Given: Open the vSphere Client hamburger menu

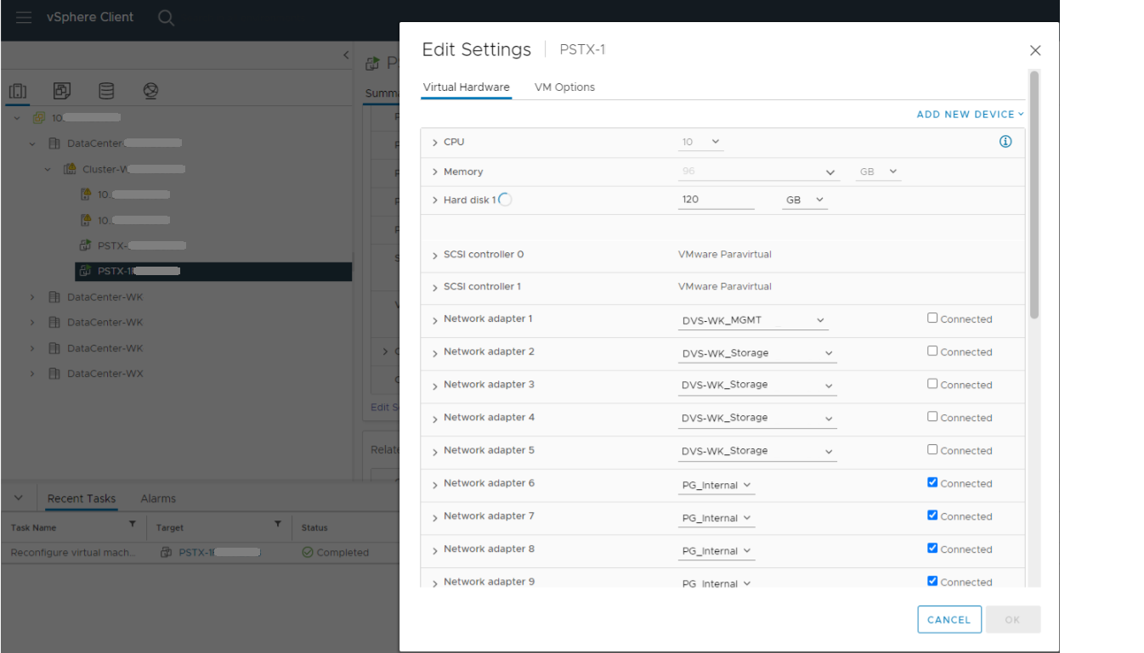Looking at the screenshot, I should pos(23,16).
